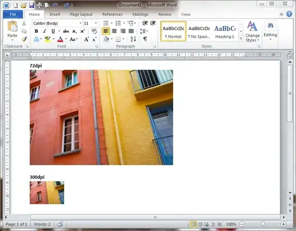This screenshot has height=231, width=296.
Task: Click the Grow Font icon
Action: coord(87,39)
